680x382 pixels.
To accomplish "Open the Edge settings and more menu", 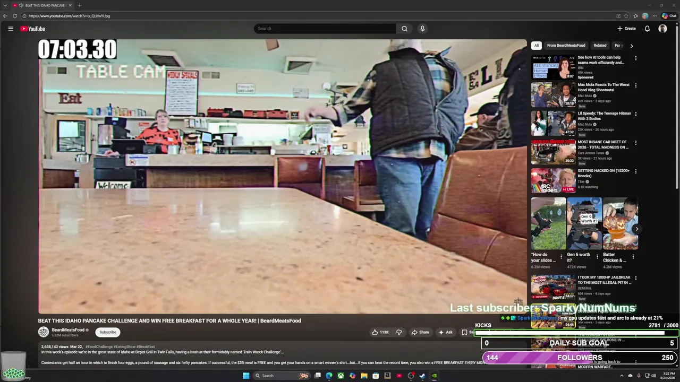I will [654, 16].
